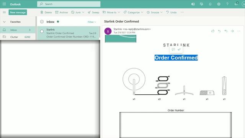Click the Search box

pyautogui.click(x=69, y=4)
